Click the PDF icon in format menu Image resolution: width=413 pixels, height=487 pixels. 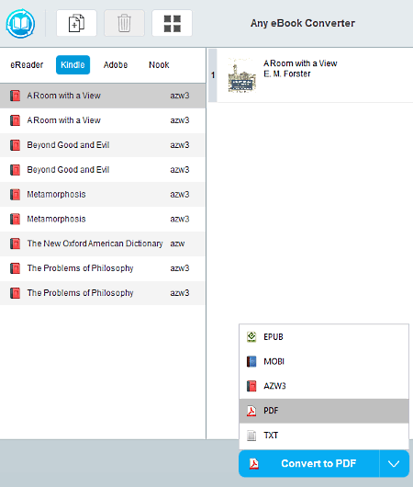pos(251,411)
